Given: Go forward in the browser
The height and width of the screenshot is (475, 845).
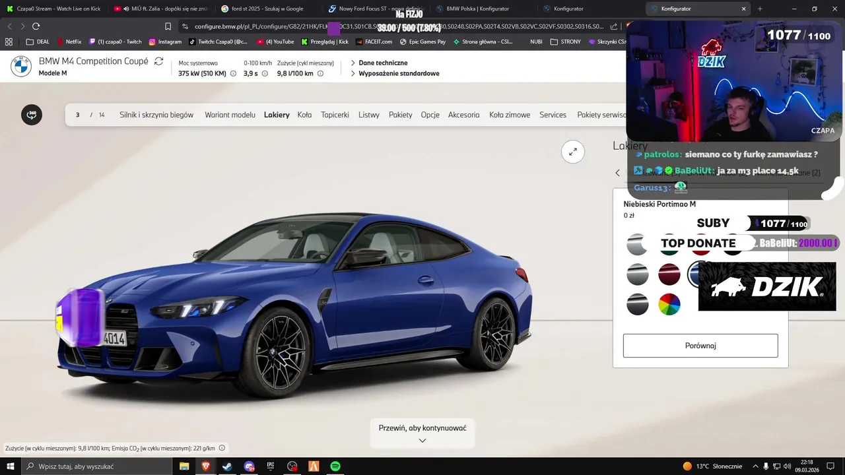Looking at the screenshot, I should (x=22, y=26).
